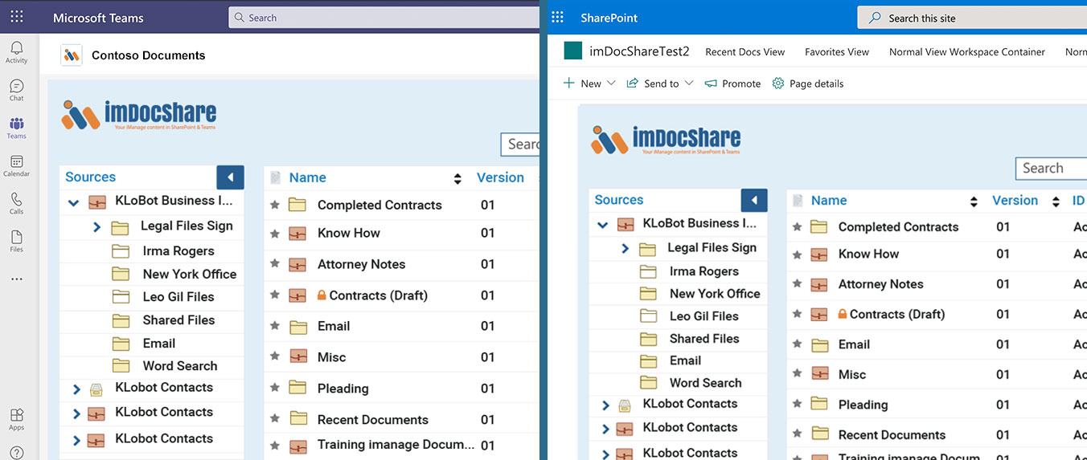This screenshot has height=460, width=1087.
Task: Star Attorney Notes in the Teams window
Action: (275, 265)
